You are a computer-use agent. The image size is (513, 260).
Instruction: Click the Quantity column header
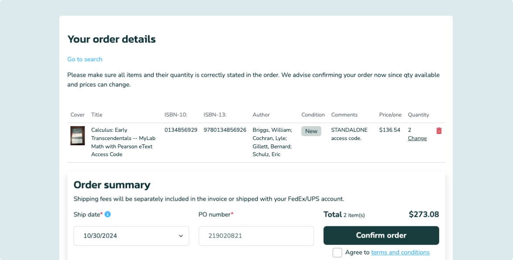tap(418, 115)
